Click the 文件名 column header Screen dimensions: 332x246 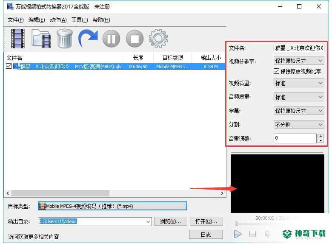(63, 58)
